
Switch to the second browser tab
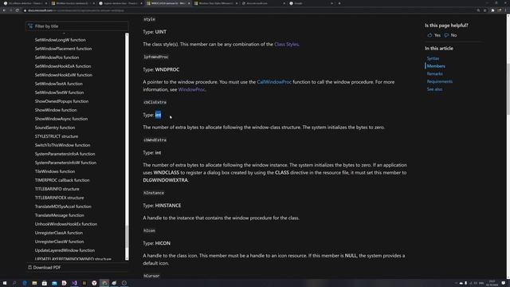73,3
